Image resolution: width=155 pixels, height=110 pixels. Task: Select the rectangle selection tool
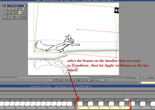pos(6,13)
